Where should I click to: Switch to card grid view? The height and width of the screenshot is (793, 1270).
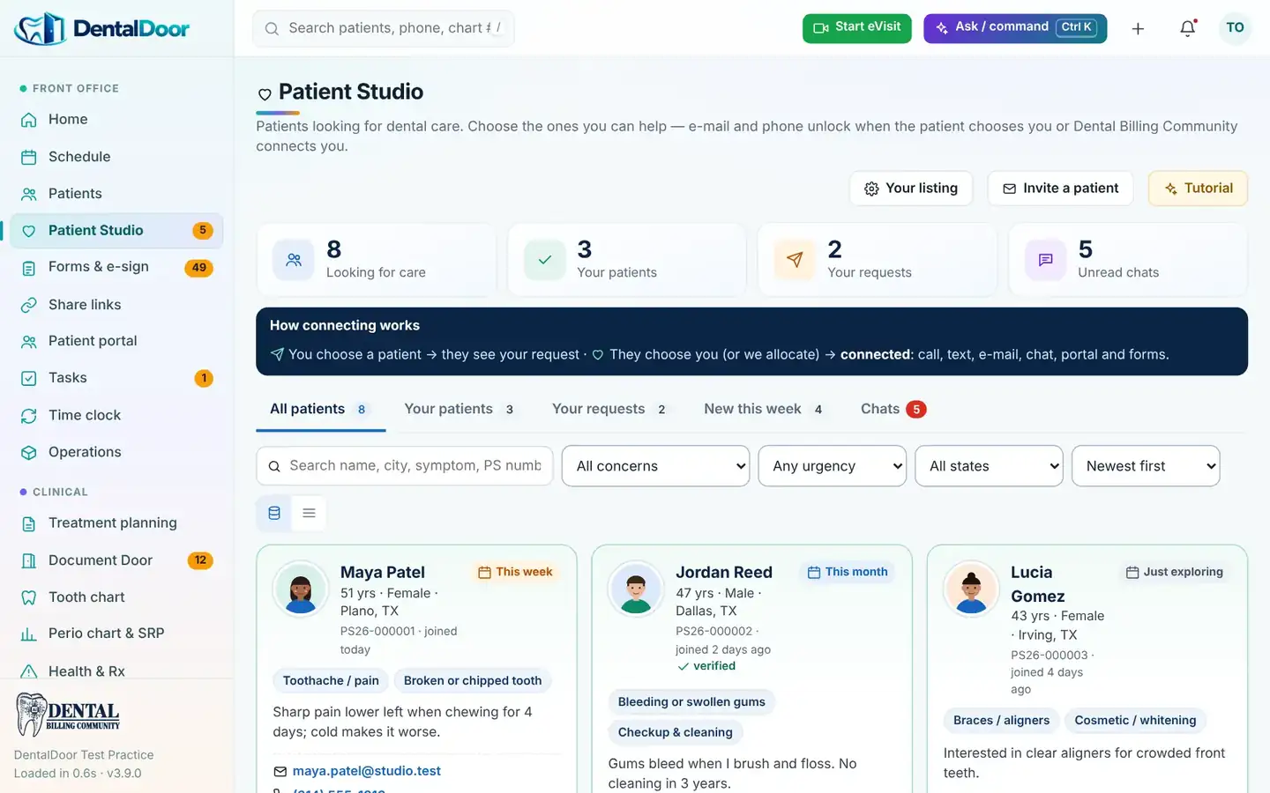click(274, 513)
